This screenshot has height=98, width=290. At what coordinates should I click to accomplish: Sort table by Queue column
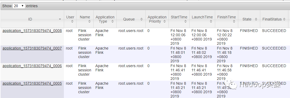click(131, 19)
